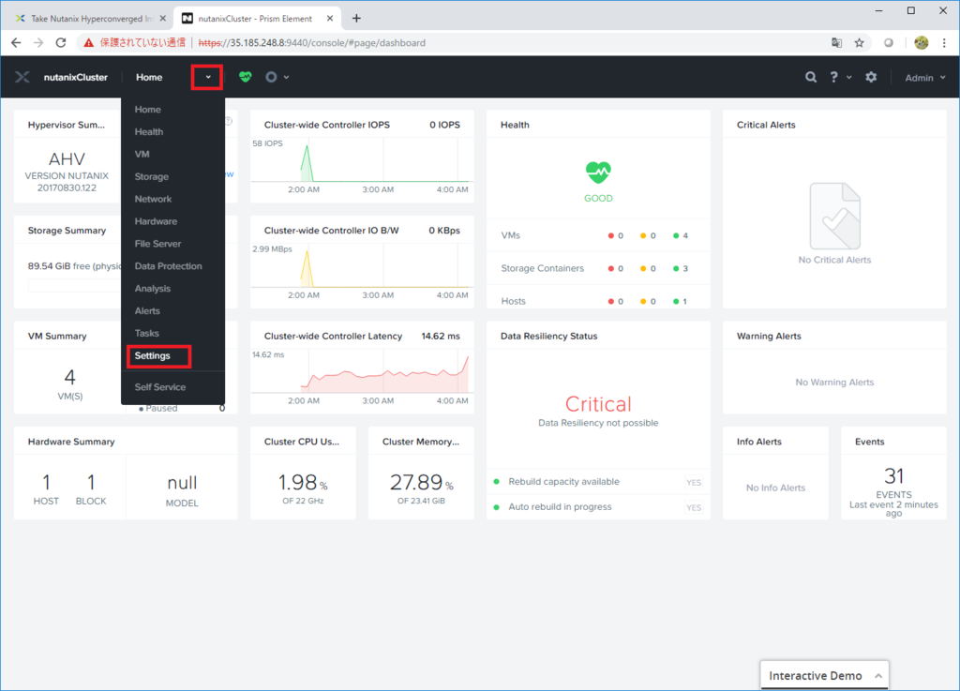Select Tasks in the navigation menu

click(146, 333)
